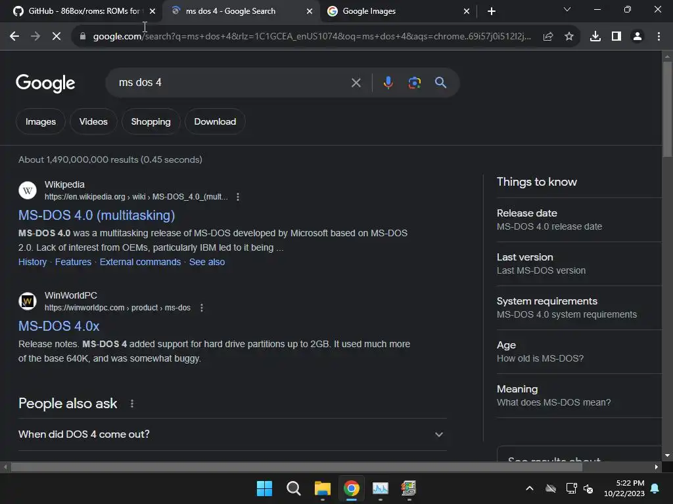This screenshot has height=504, width=673.
Task: Open options for Wikipedia result
Action: (238, 197)
